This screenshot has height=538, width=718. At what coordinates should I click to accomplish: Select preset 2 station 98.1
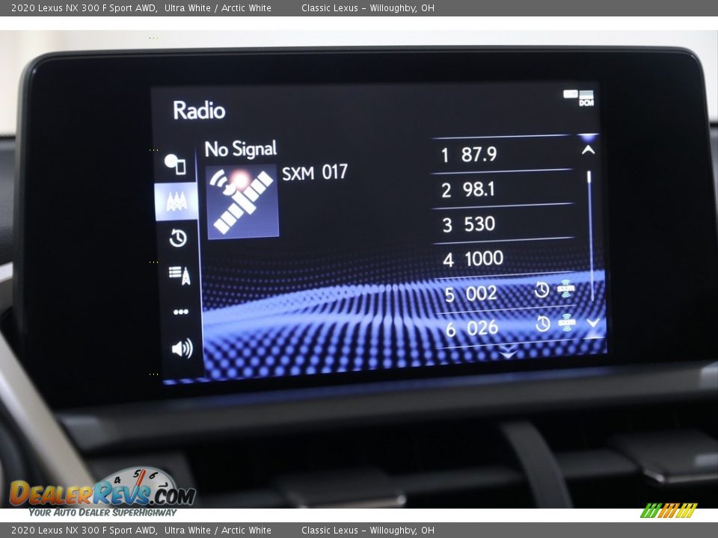coord(479,188)
